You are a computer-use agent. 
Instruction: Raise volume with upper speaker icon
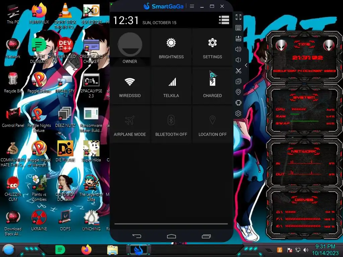[x=238, y=49]
